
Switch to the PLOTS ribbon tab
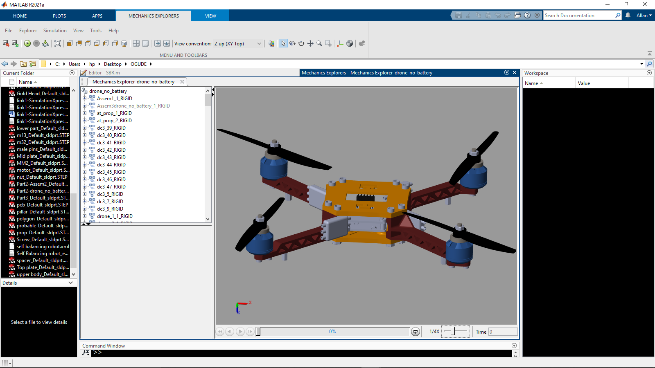point(59,16)
